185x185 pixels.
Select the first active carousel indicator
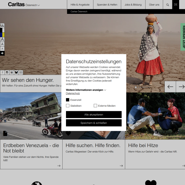(136, 87)
